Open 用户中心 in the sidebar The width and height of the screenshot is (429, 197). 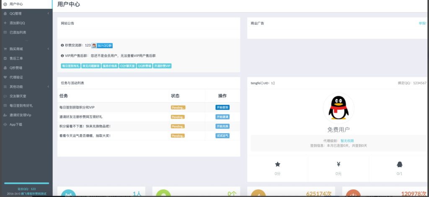pyautogui.click(x=16, y=4)
